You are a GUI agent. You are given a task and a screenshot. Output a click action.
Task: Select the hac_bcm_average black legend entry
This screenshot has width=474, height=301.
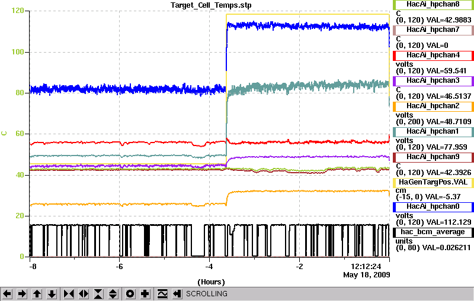pos(433,232)
